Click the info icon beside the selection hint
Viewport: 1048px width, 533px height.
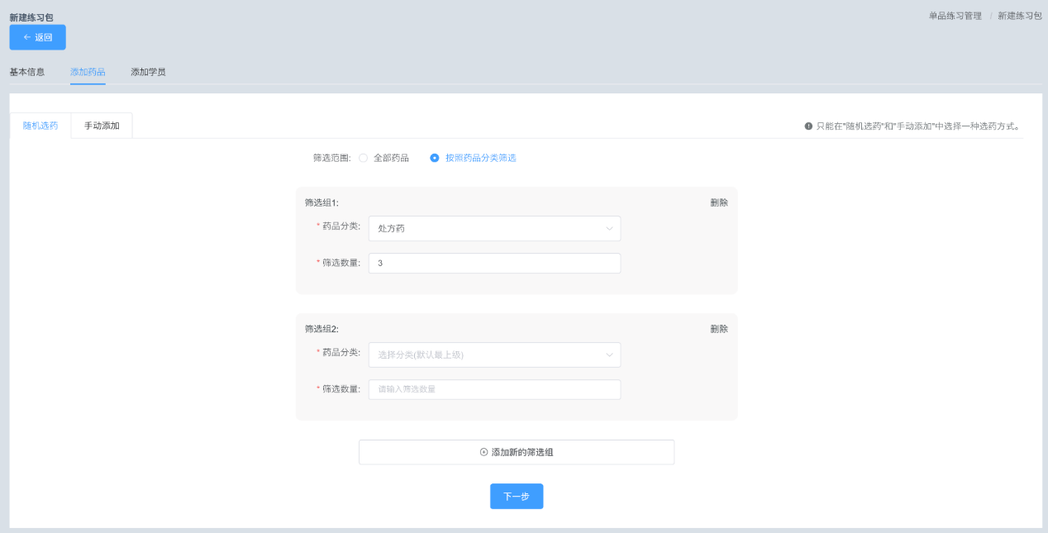click(808, 126)
